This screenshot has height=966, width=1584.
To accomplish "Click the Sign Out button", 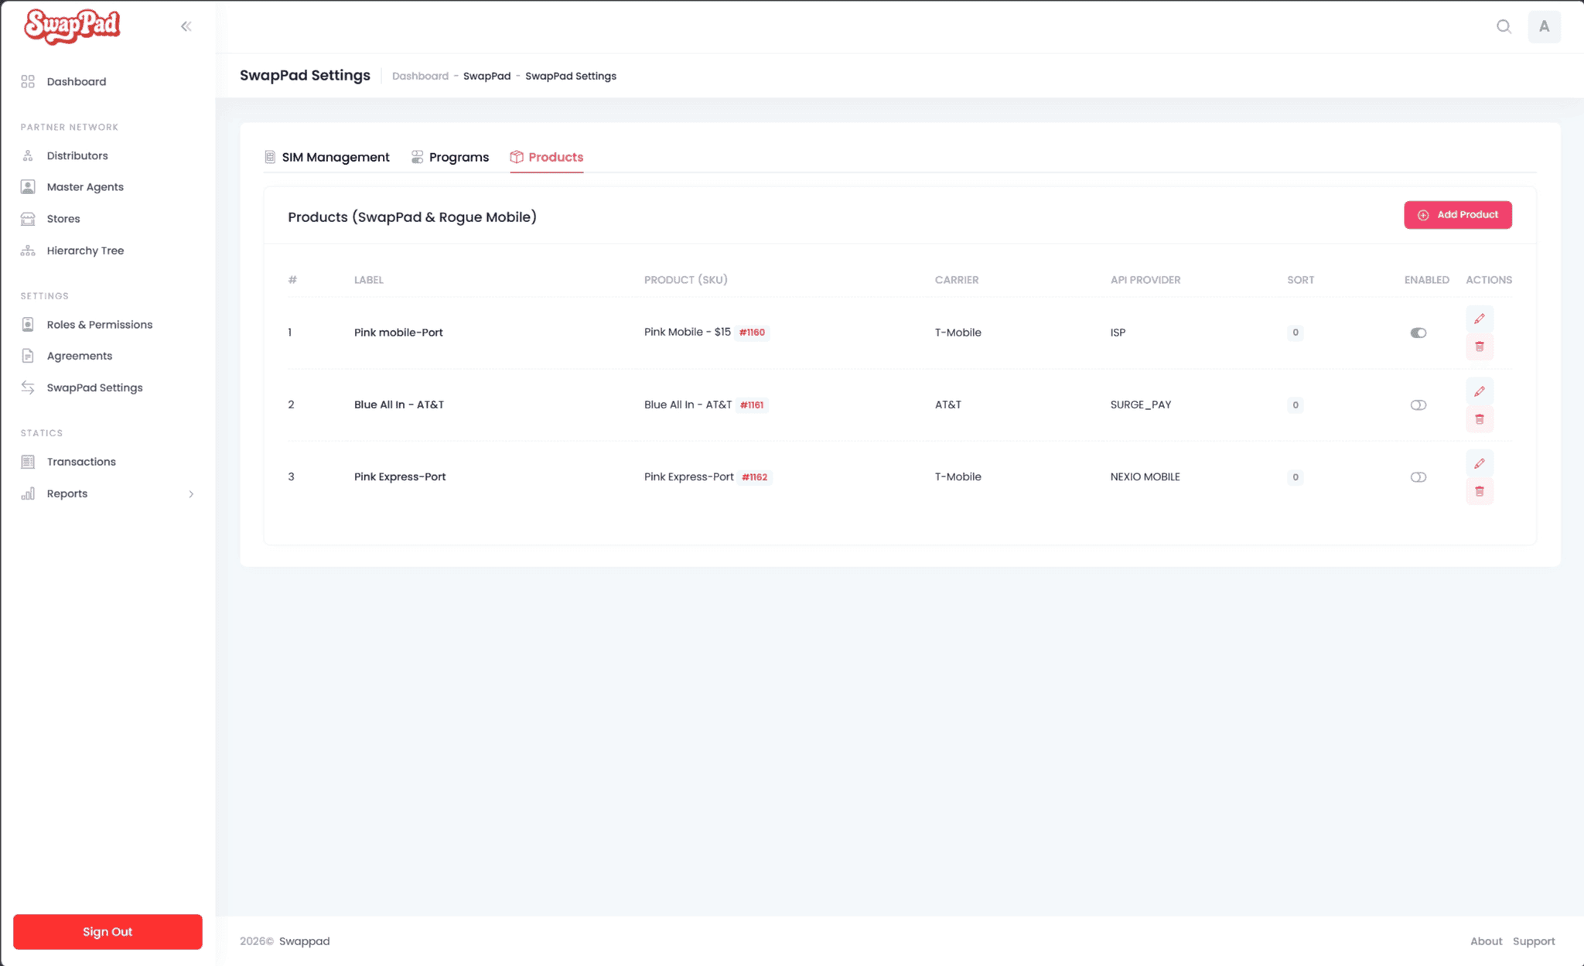I will click(x=108, y=932).
